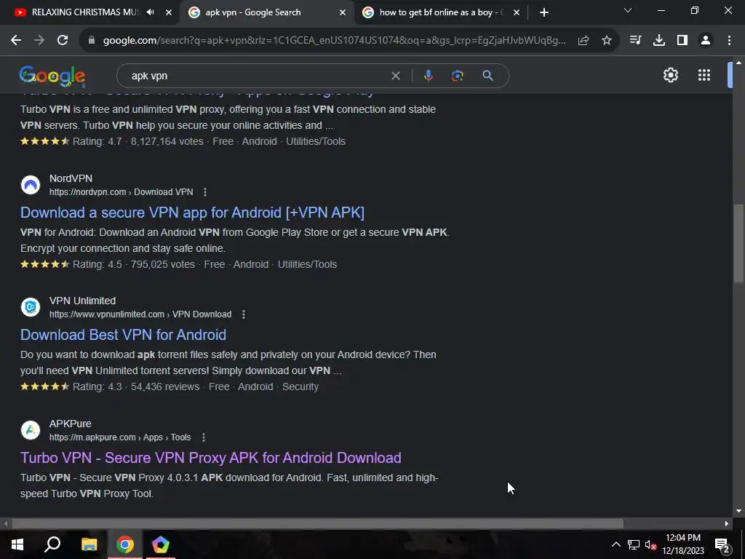Switch to Relaxing Christmas Music tab
745x559 pixels.
click(86, 12)
